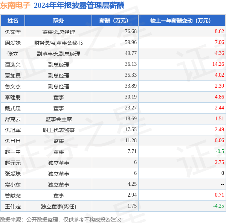Click change value 0.06
The height and width of the screenshot is (223, 226).
[x=219, y=141]
